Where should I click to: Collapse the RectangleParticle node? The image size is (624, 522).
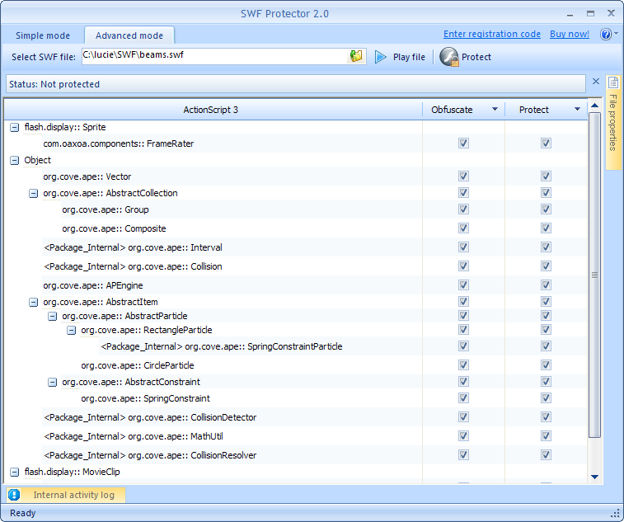[71, 330]
